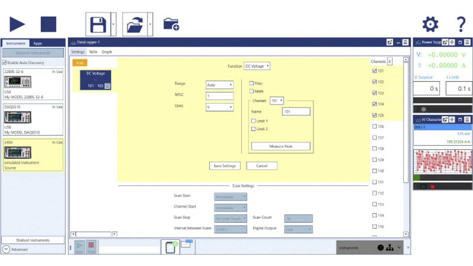
Task: Enable the Math checkbox
Action: pyautogui.click(x=251, y=91)
